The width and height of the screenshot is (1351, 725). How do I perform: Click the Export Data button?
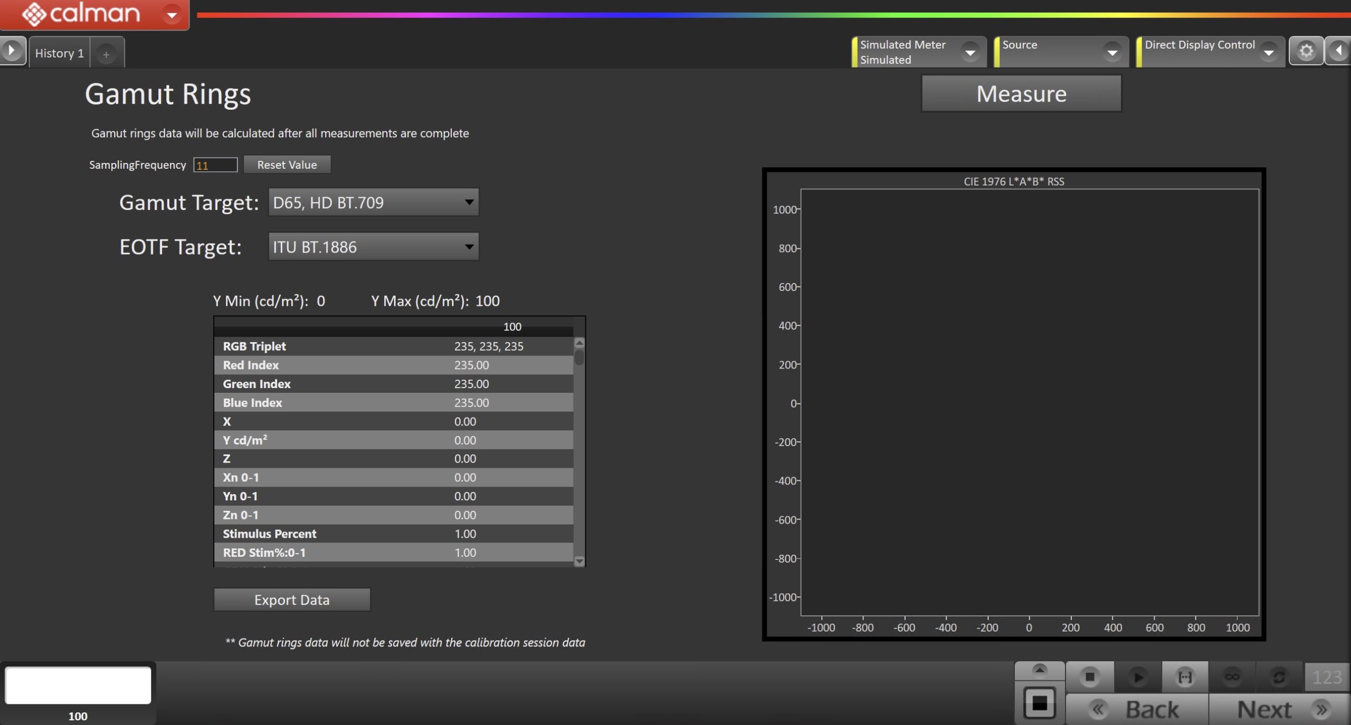point(291,600)
